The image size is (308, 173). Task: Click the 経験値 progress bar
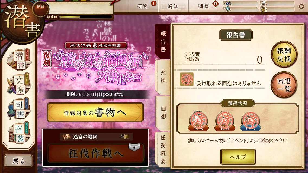click(86, 17)
